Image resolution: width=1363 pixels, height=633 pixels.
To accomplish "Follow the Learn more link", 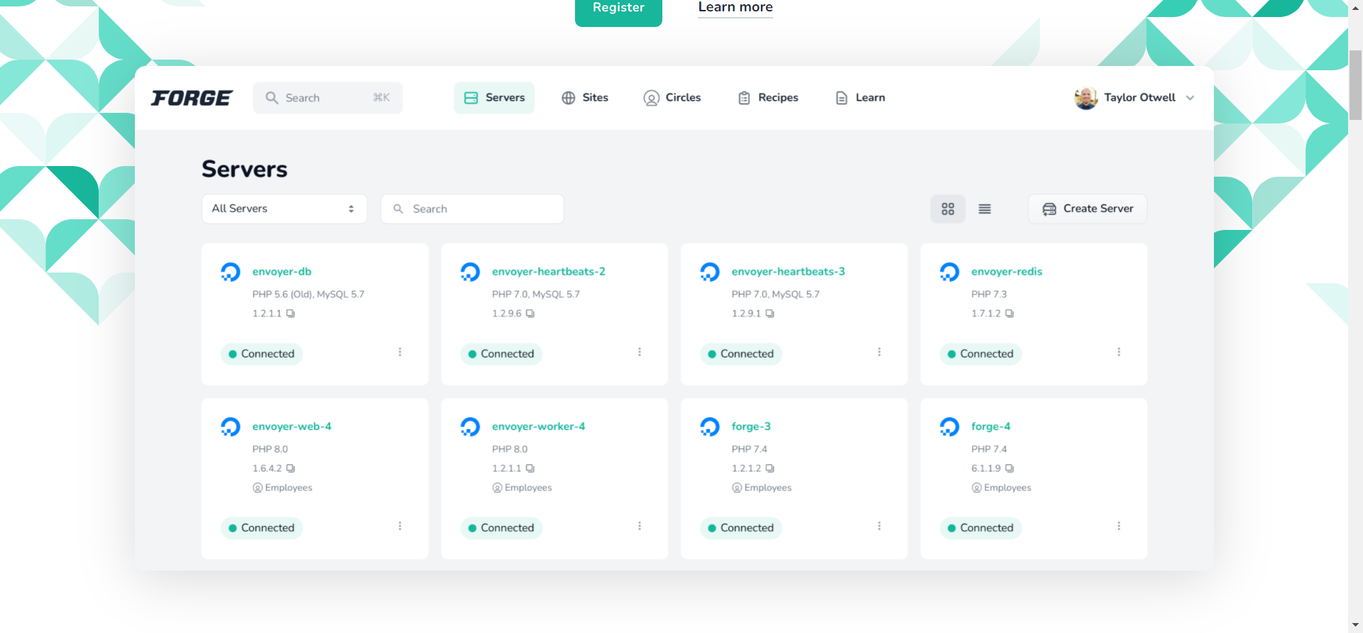I will point(735,8).
